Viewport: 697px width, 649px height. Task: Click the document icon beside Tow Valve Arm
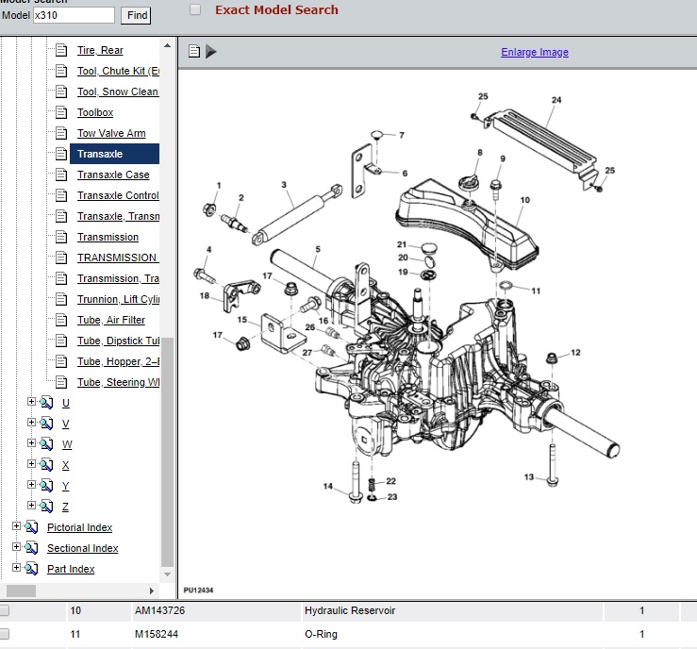tap(61, 133)
